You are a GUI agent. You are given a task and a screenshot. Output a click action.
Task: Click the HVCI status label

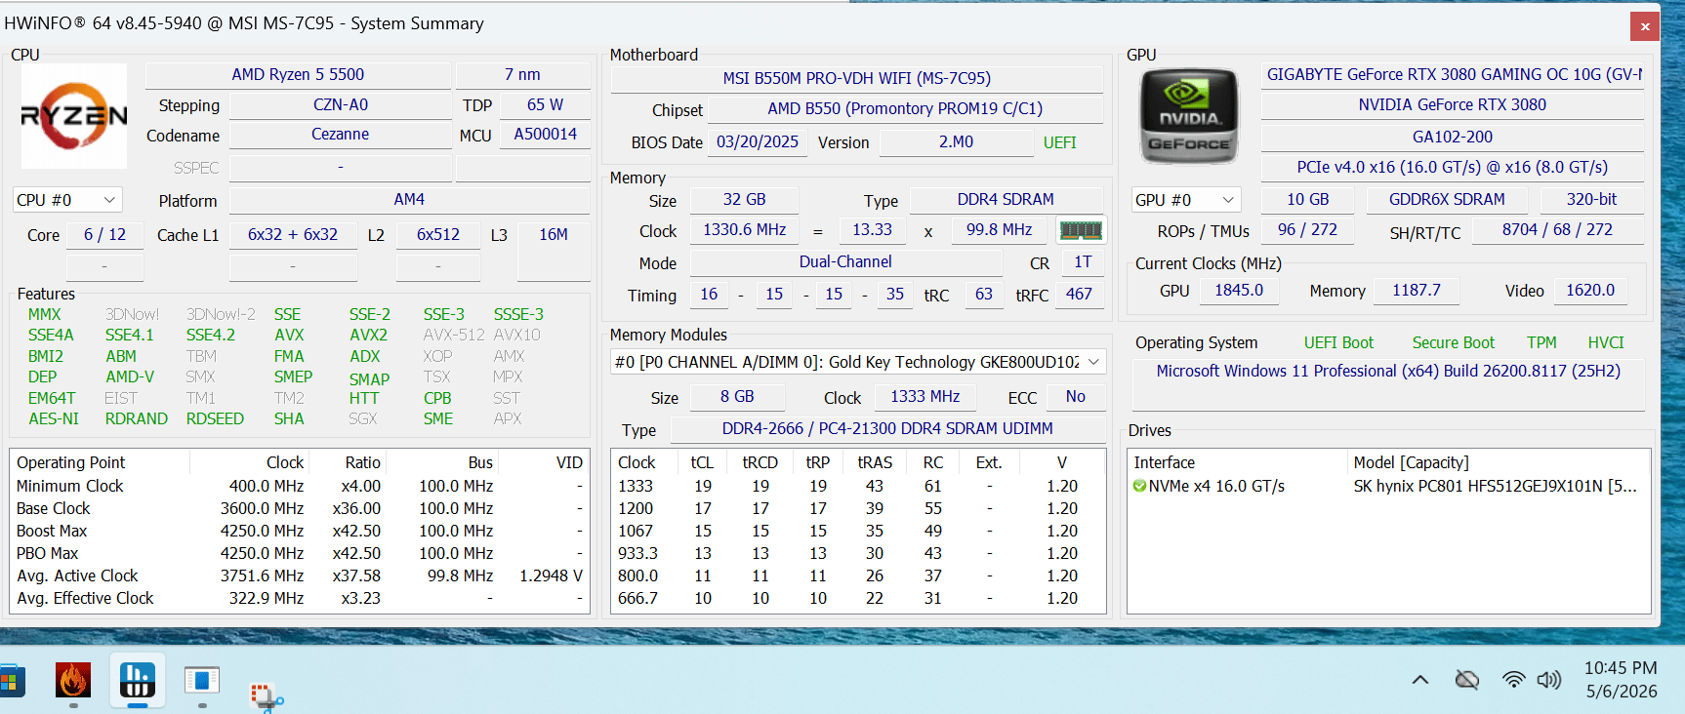pos(1605,343)
